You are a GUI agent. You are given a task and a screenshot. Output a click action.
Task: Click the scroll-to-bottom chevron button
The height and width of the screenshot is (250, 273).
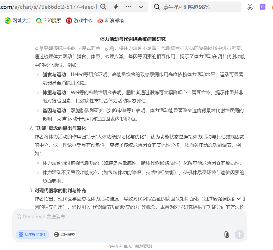(x=239, y=199)
